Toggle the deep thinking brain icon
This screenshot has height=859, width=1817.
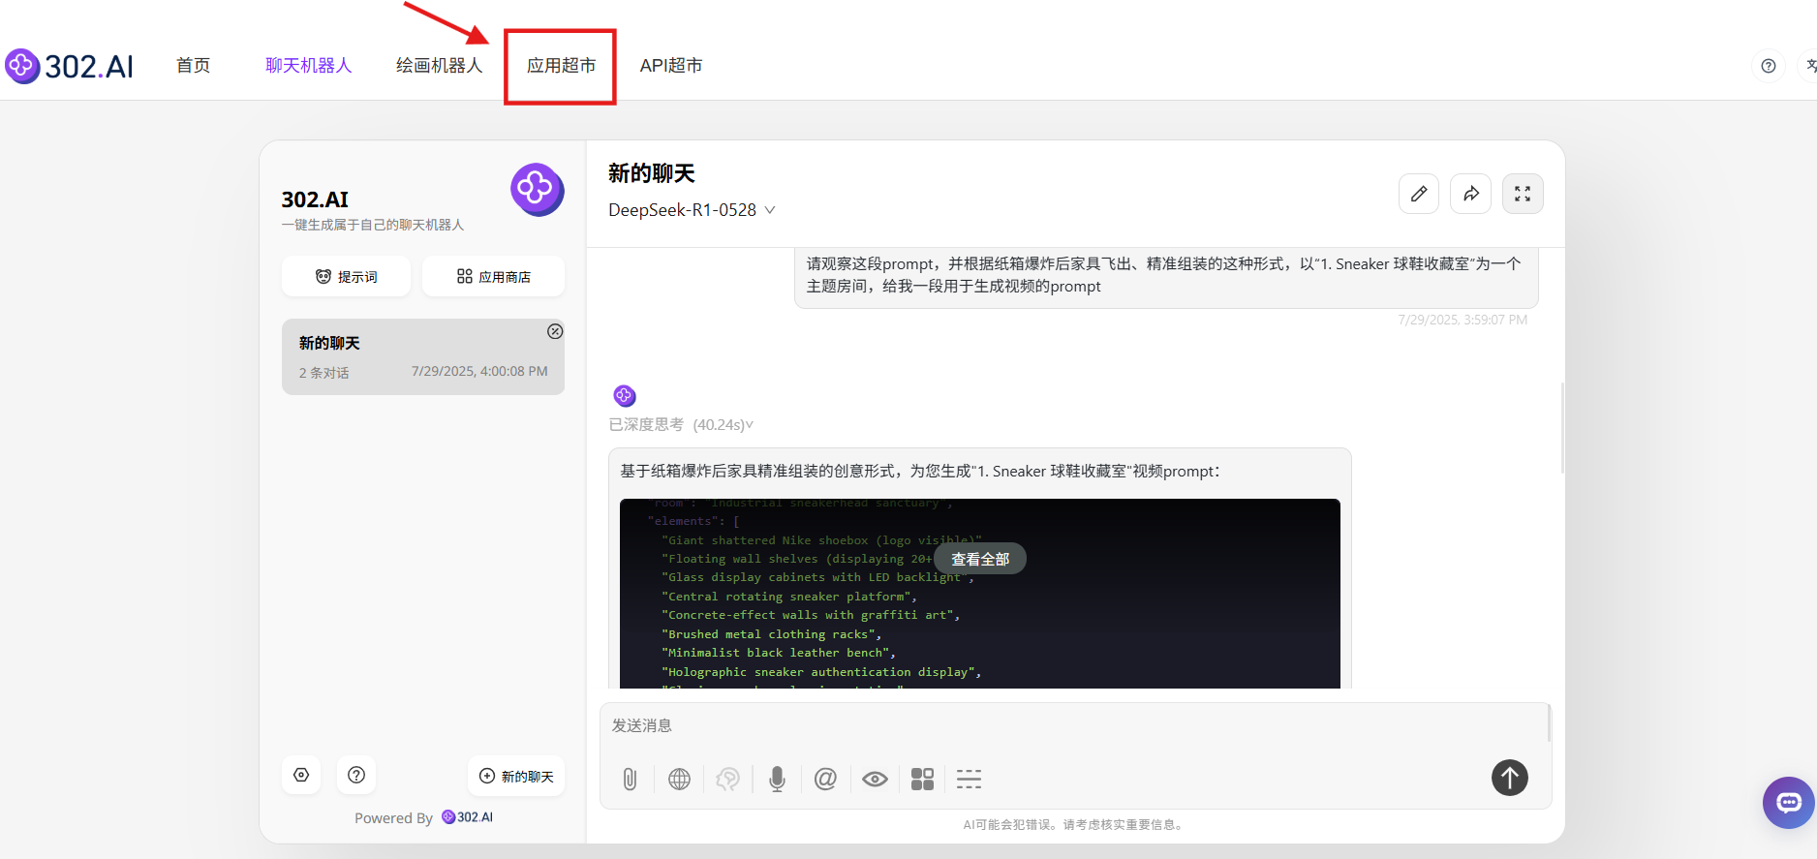(x=727, y=779)
